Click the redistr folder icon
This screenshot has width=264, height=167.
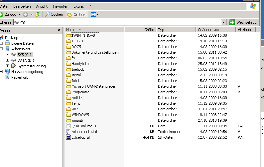[68, 98]
